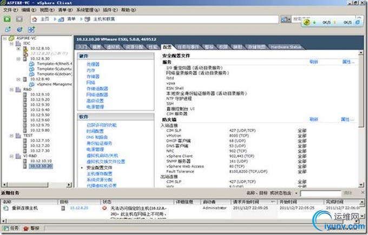The width and height of the screenshot is (368, 235).
Task: Click the 任务 tasks icon in status bar
Action: pos(6,228)
